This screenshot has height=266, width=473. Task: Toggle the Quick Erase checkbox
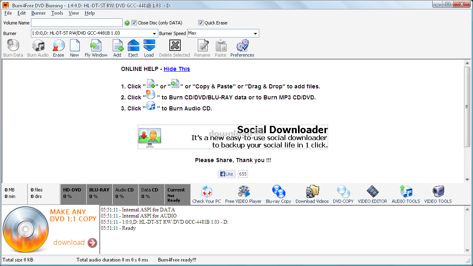pos(201,23)
